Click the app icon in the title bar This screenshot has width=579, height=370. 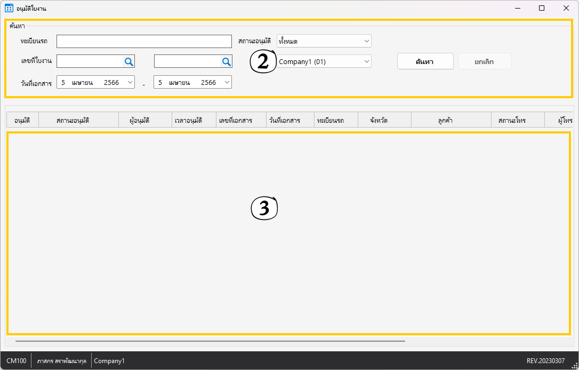click(x=9, y=8)
